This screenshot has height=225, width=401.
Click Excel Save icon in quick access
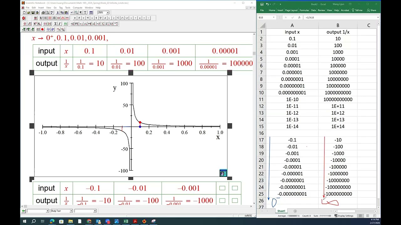262,4
